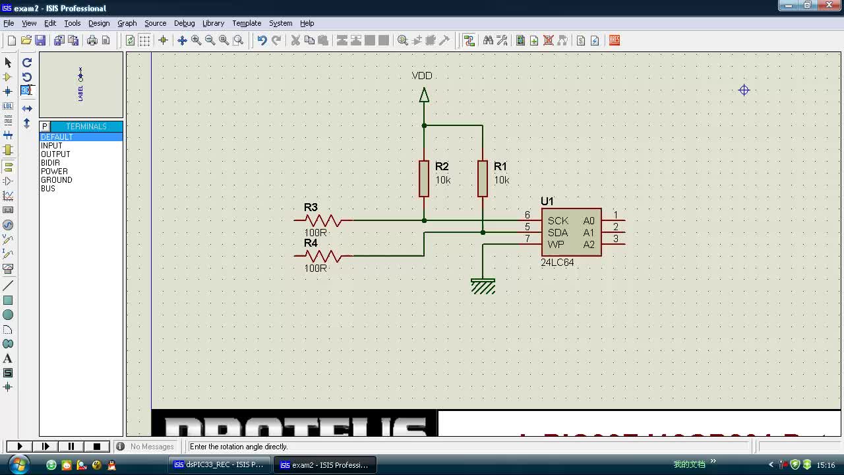Select device pins mode
The width and height of the screenshot is (844, 475).
(8, 181)
